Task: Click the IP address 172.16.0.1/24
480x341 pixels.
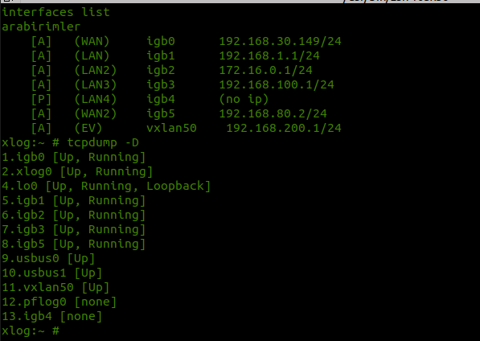Action: (265, 70)
